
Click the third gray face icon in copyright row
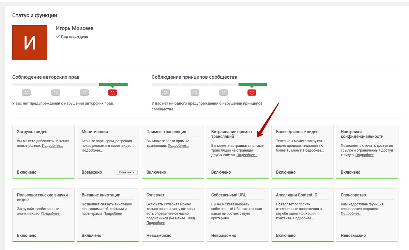click(x=84, y=92)
